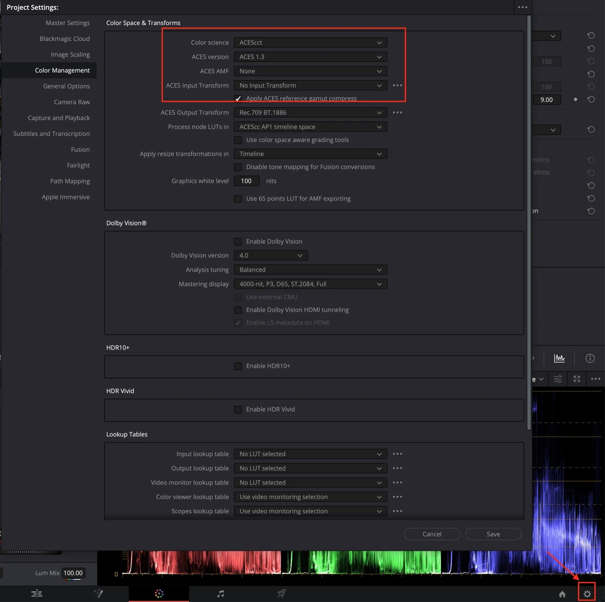605x602 pixels.
Task: Open the Analysis tuning dropdown
Action: 310,270
